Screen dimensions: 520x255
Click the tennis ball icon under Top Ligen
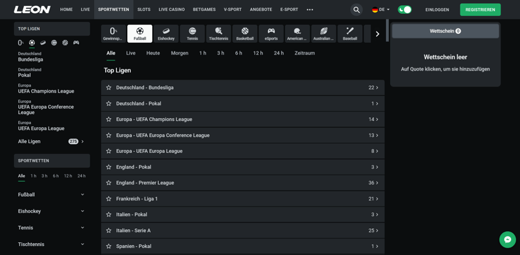54,43
